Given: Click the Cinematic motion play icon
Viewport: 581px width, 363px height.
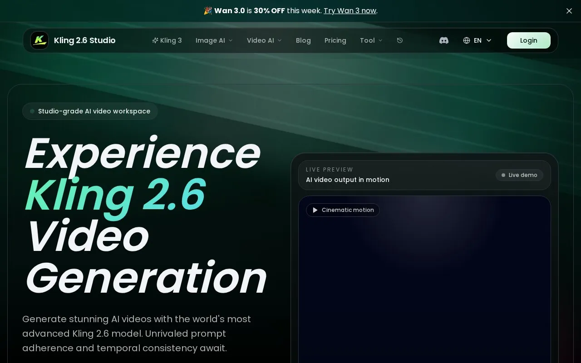Looking at the screenshot, I should [315, 210].
